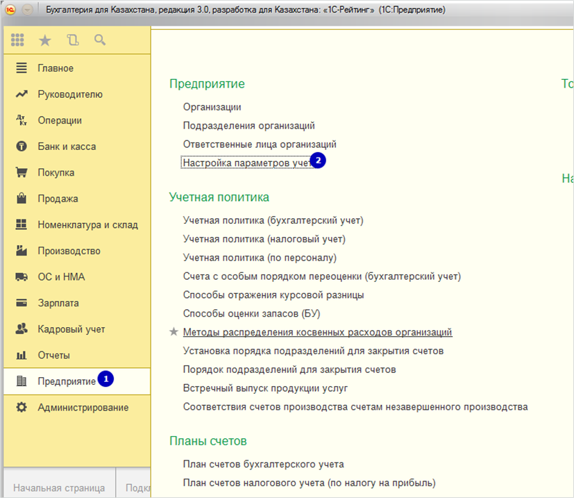Open Учетная политика (налоговый учет)
The image size is (574, 498).
(264, 239)
